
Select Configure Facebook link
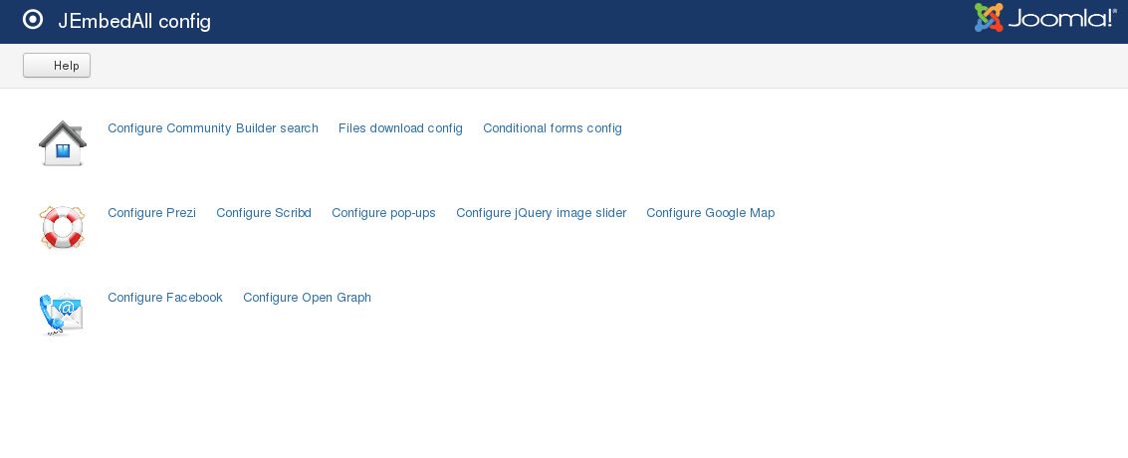[165, 298]
